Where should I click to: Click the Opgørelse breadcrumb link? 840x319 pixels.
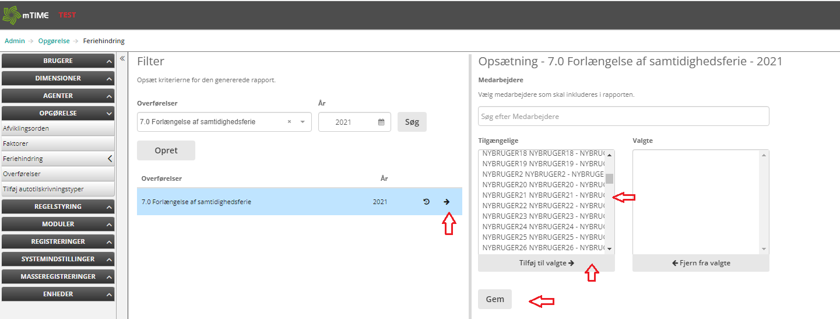pyautogui.click(x=54, y=41)
